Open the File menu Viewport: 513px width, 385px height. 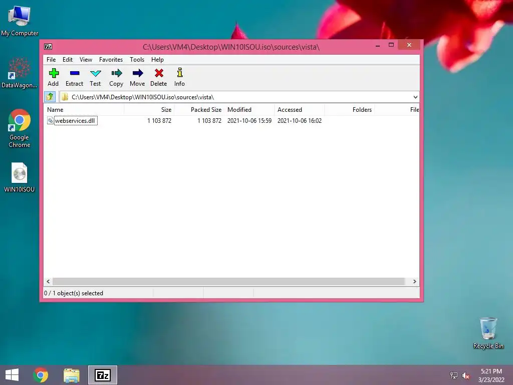coord(51,60)
